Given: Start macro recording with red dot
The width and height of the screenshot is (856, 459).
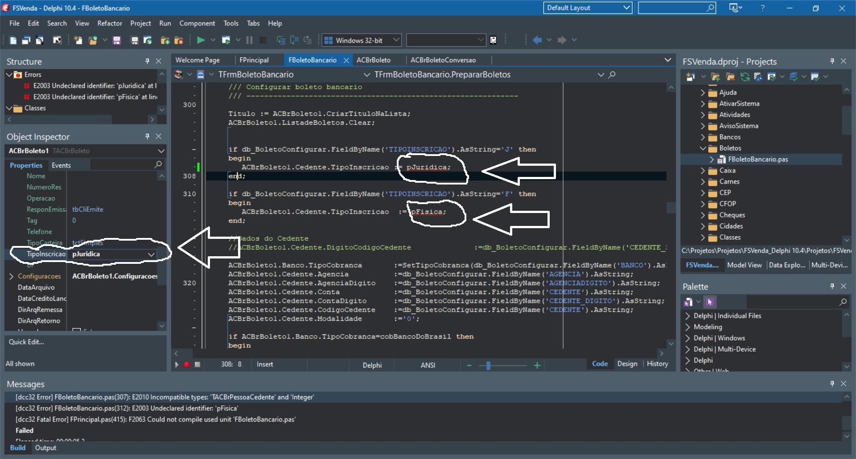Looking at the screenshot, I should [187, 365].
